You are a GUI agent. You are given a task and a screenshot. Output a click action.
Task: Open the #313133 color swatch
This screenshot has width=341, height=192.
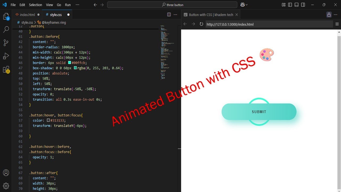(48, 121)
